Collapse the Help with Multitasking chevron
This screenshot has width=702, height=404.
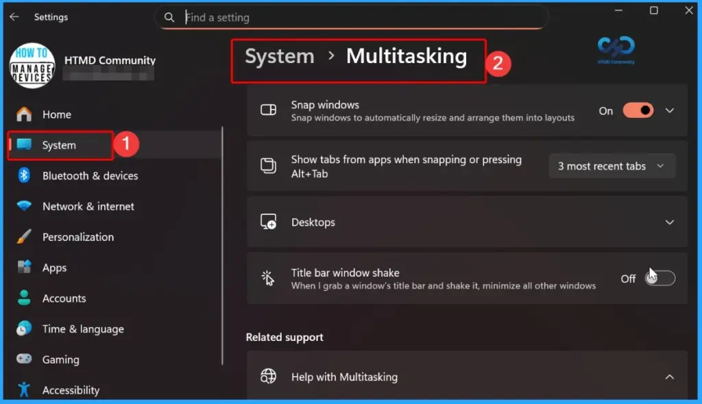point(669,377)
